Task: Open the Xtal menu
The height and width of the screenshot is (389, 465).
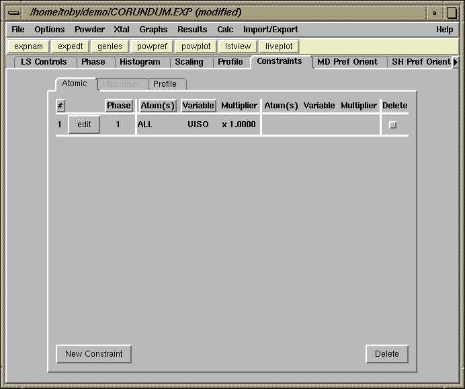Action: (x=122, y=30)
